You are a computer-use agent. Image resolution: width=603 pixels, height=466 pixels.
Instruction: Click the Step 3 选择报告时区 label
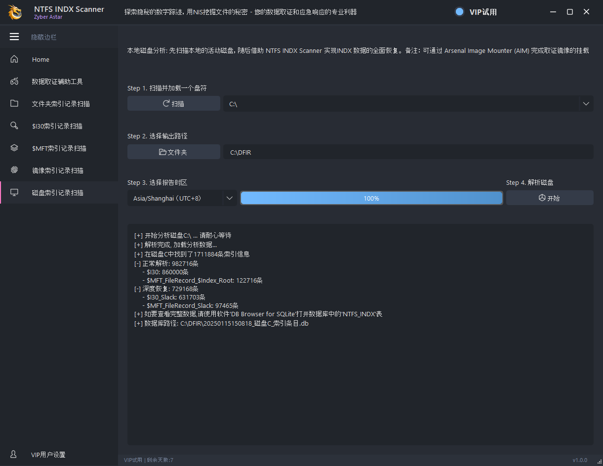tap(158, 183)
